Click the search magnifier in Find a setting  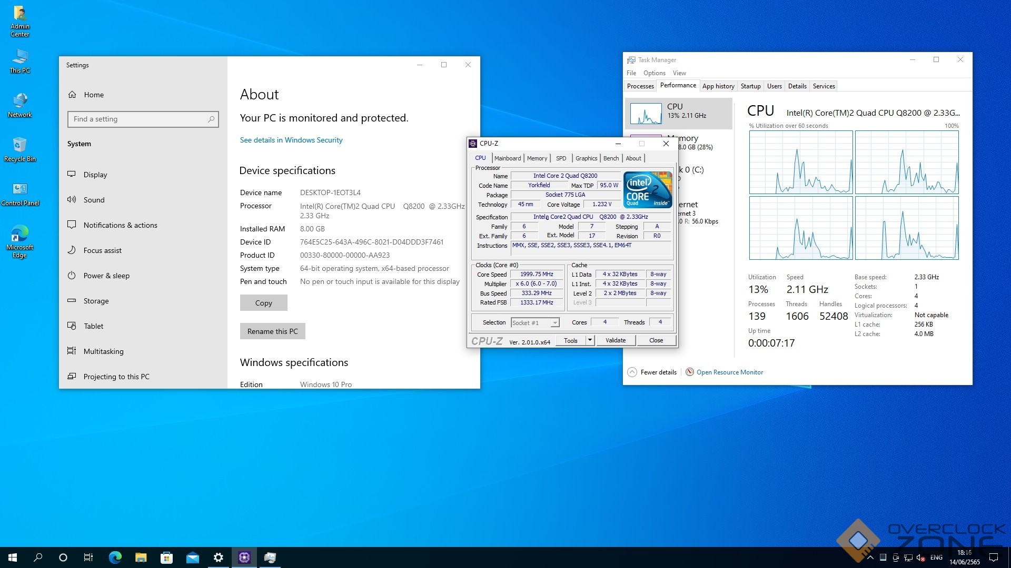(211, 119)
